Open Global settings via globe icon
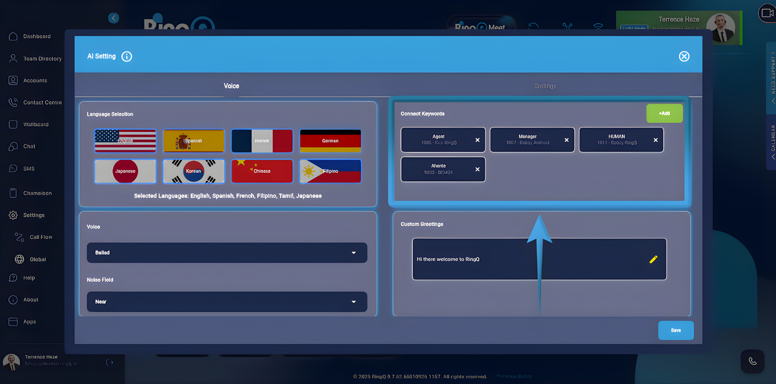776x384 pixels. [19, 259]
